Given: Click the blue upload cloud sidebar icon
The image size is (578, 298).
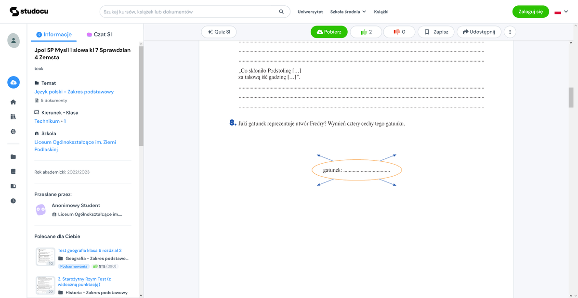Looking at the screenshot, I should tap(13, 82).
